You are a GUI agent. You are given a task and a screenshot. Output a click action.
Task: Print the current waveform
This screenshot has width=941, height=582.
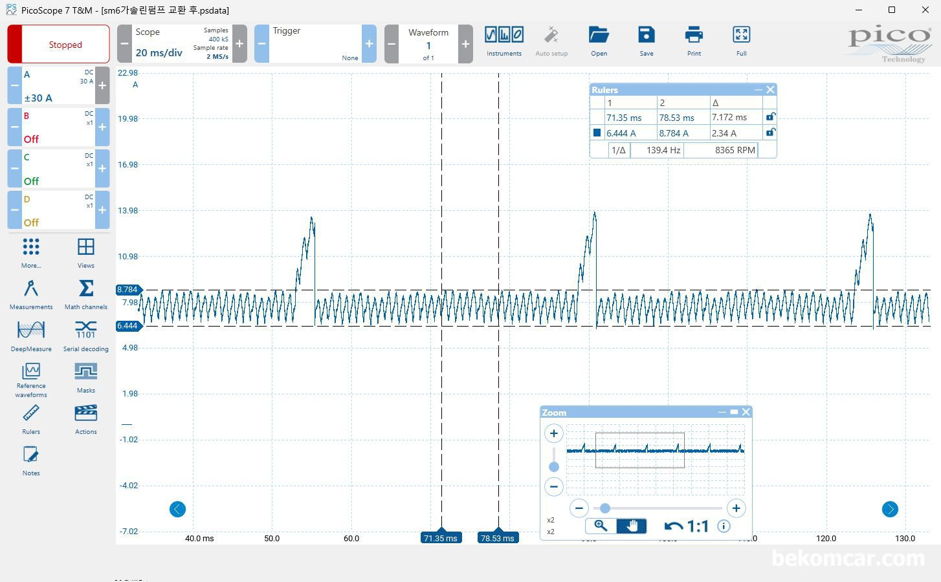tap(694, 41)
